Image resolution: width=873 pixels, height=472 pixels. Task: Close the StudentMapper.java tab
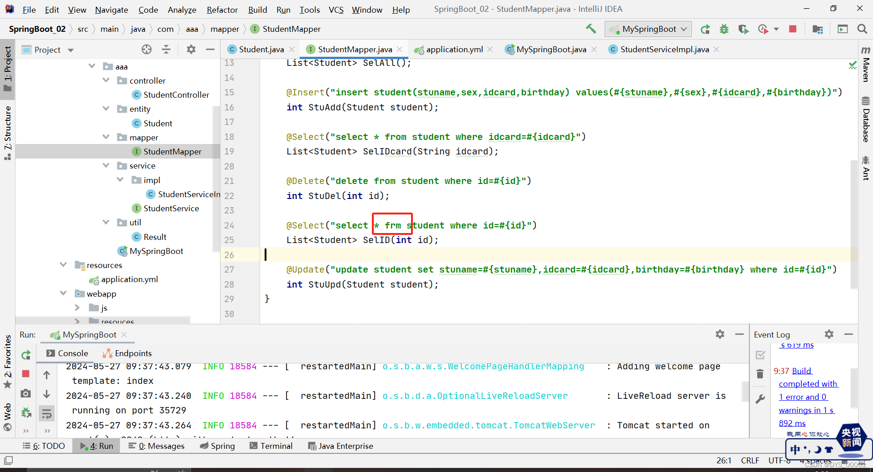(400, 50)
